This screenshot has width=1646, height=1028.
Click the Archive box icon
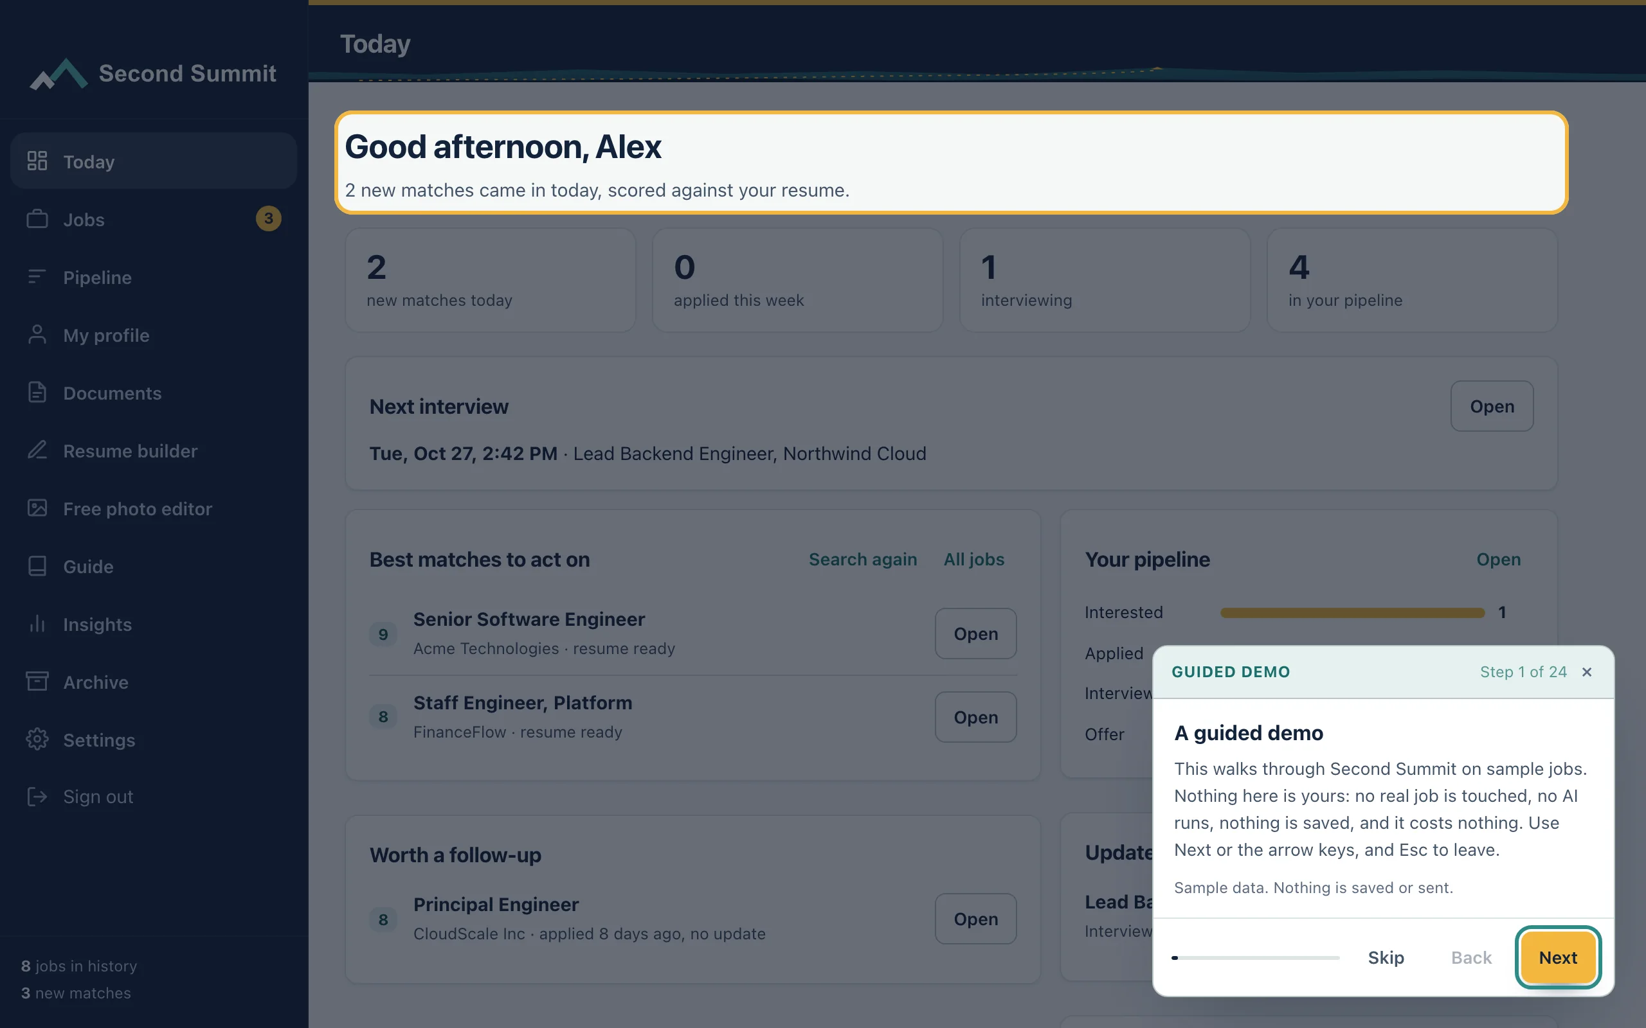[x=37, y=681]
